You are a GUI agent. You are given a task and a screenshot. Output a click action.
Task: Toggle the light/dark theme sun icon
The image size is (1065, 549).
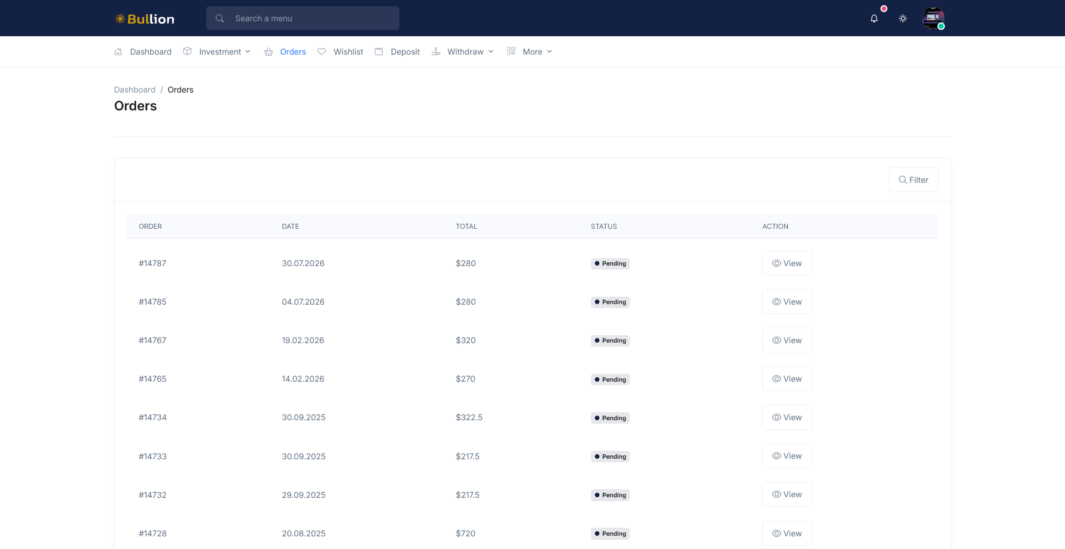(903, 18)
